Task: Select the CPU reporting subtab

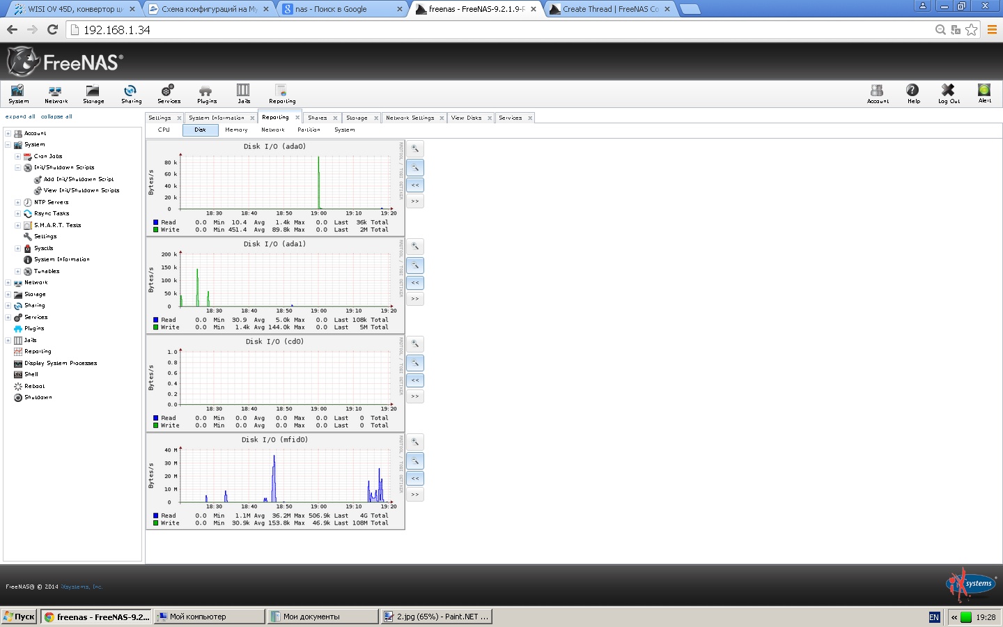Action: click(164, 130)
